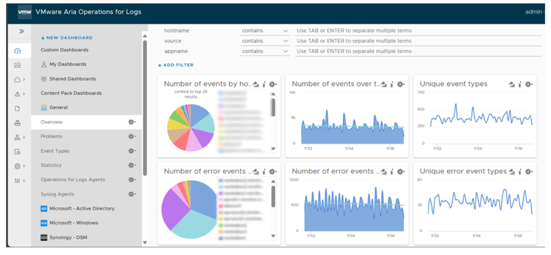The width and height of the screenshot is (551, 255).
Task: Open gear menu on Number of events over time widget
Action: click(x=400, y=84)
